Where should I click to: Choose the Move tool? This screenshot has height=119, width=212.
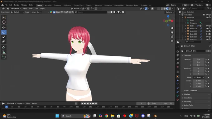(4, 27)
